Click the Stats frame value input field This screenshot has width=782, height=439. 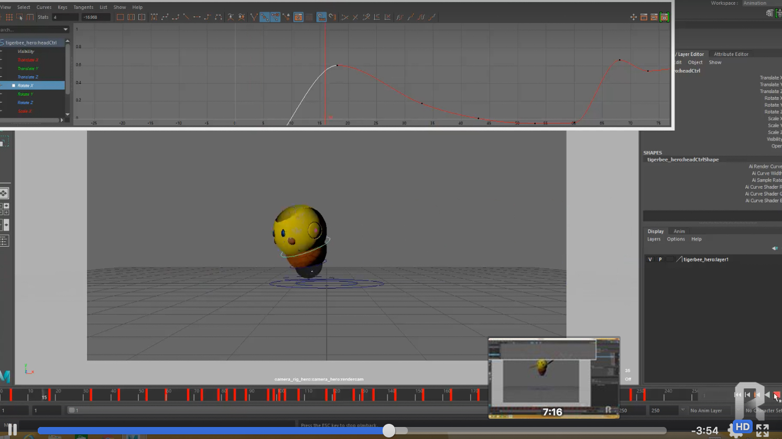pyautogui.click(x=64, y=17)
